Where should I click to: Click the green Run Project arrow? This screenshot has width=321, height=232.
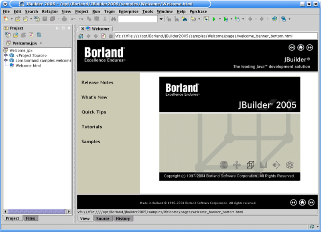214,19
